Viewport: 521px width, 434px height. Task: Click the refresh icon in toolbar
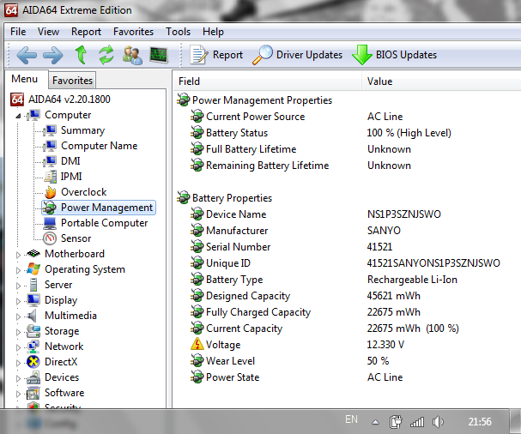[106, 55]
